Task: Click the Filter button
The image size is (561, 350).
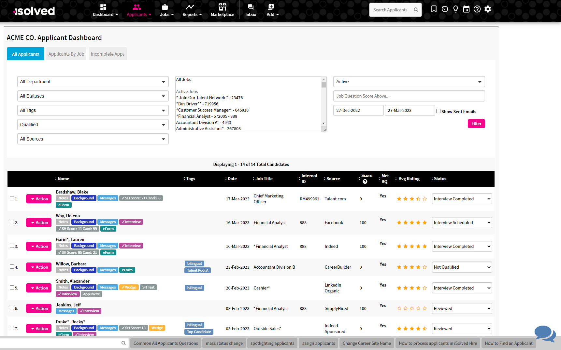Action: [x=476, y=124]
